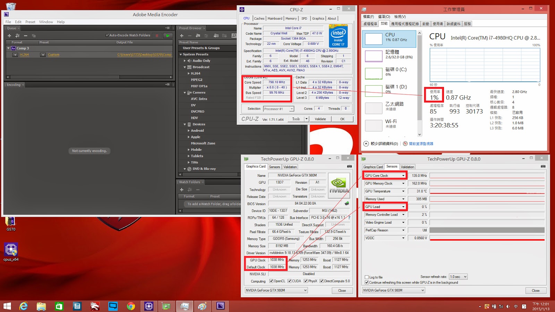This screenshot has height=312, width=555.
Task: Open Validation tab in GPU-Z Graphics Card window
Action: (x=290, y=167)
